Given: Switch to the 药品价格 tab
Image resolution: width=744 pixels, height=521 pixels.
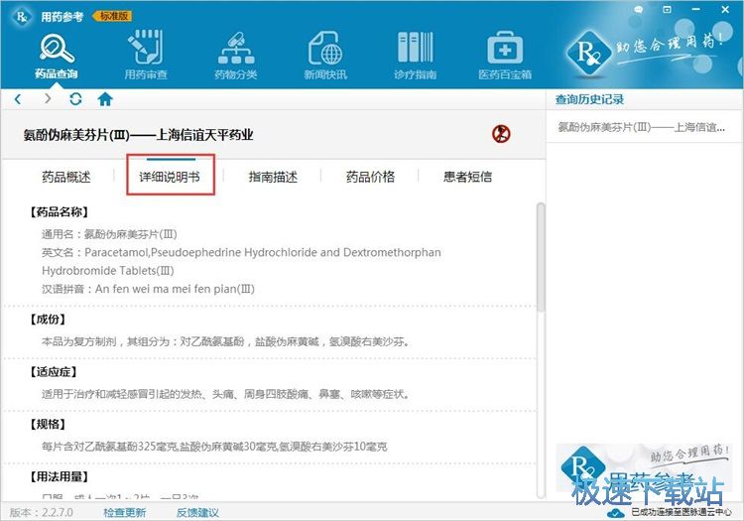Looking at the screenshot, I should (370, 177).
